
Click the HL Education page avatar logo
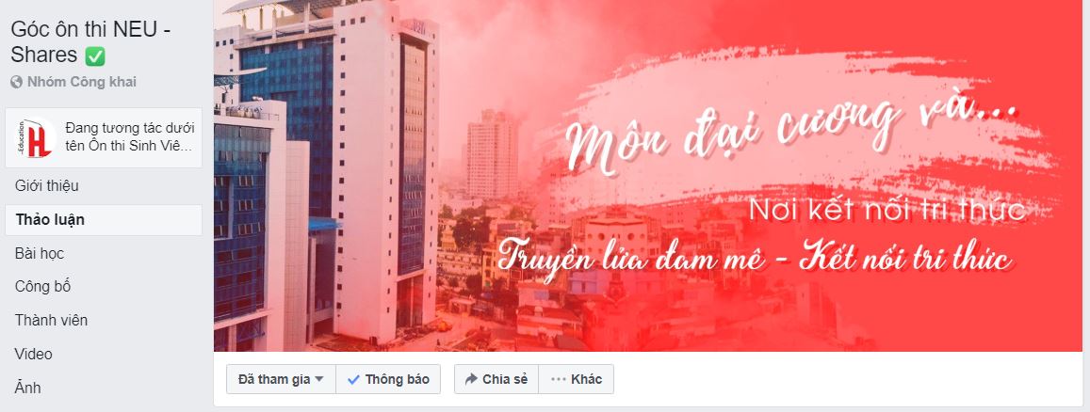click(x=36, y=137)
